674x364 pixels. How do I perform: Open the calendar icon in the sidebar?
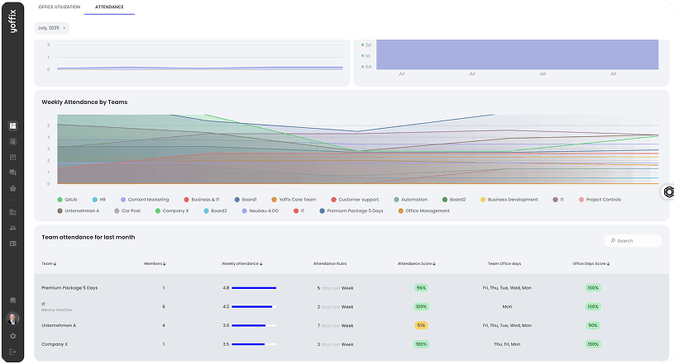13,157
